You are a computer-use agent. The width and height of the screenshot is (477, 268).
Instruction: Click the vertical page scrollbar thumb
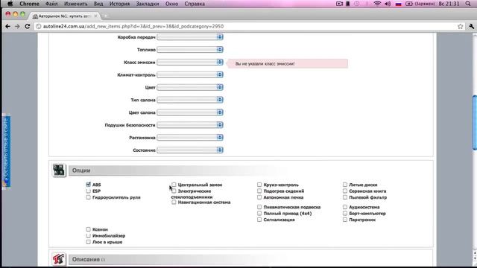click(475, 122)
